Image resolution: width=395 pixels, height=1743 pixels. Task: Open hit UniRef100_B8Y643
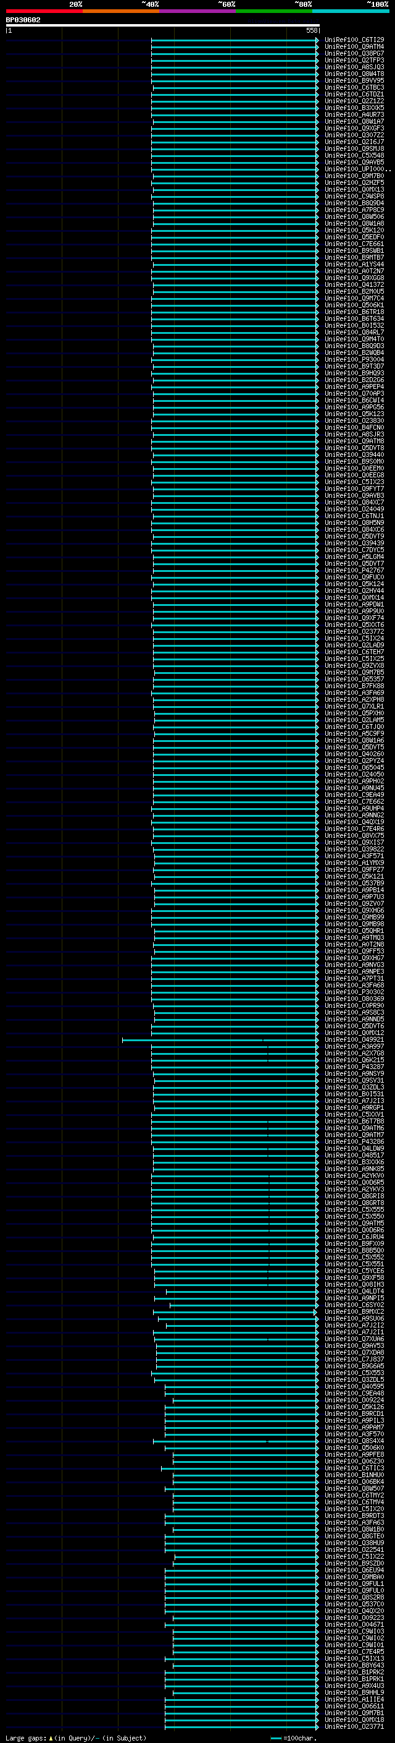click(x=354, y=1665)
